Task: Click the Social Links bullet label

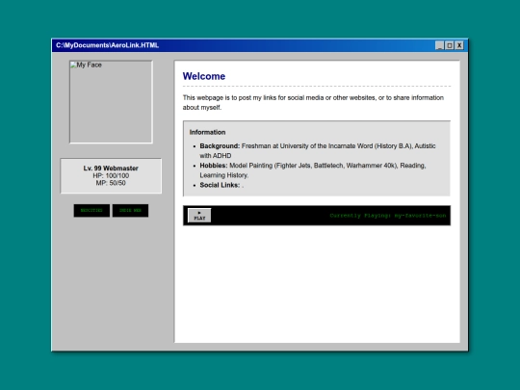Action: (220, 185)
